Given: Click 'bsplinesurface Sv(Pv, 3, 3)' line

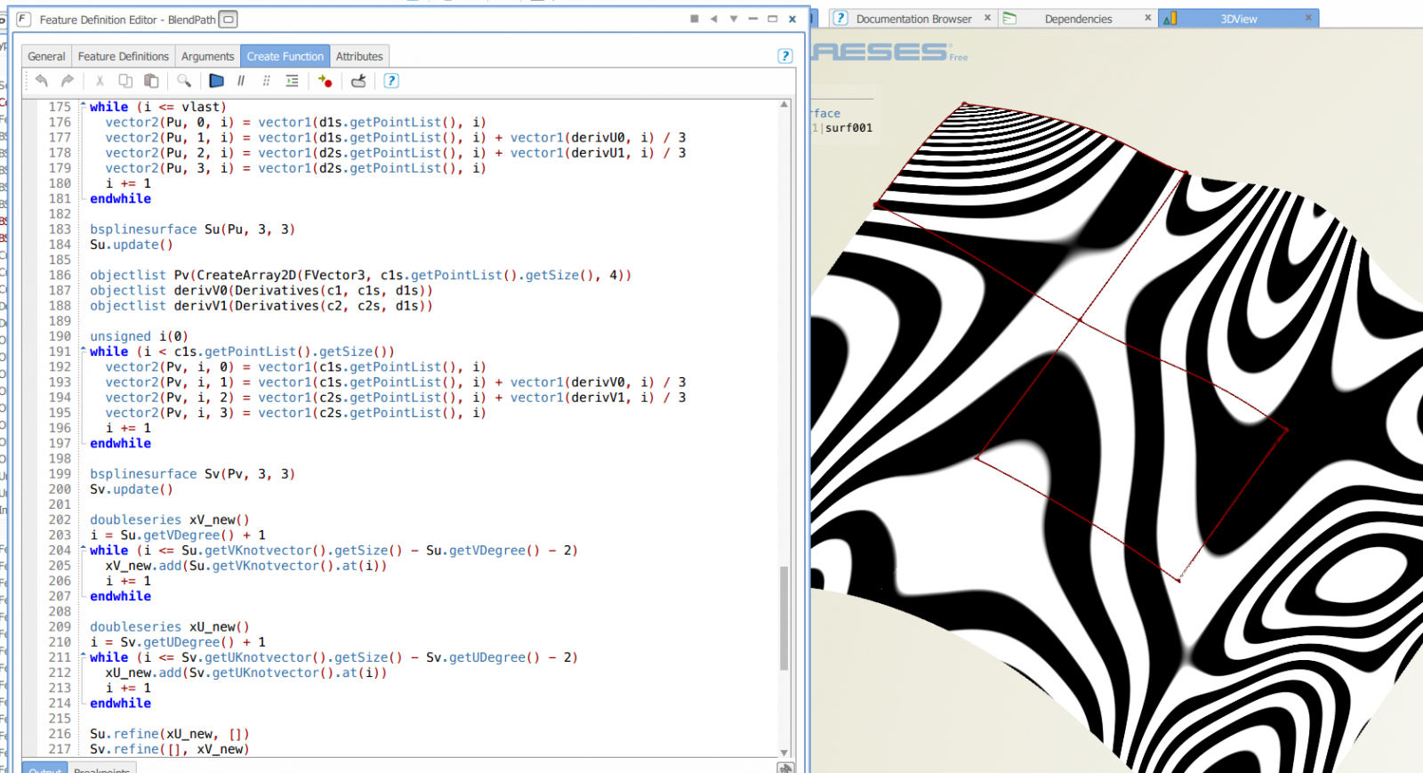Looking at the screenshot, I should tap(192, 473).
